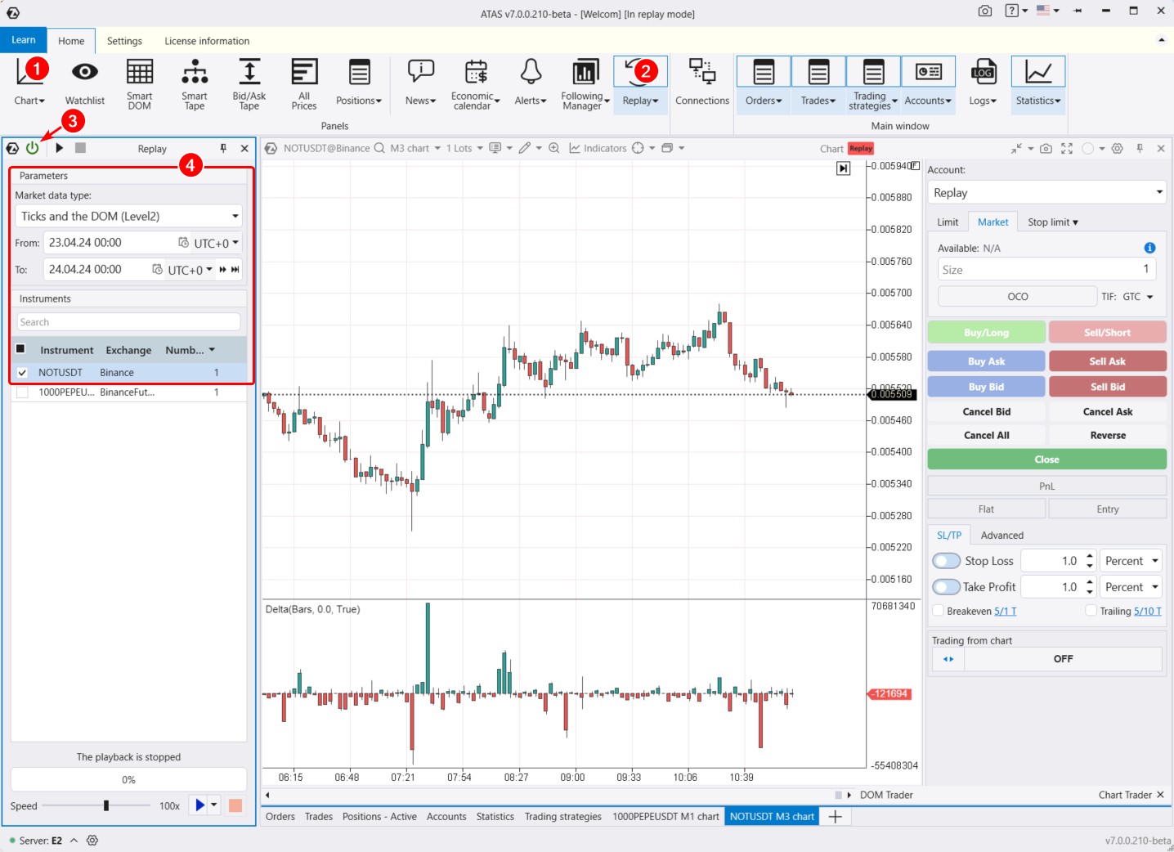The image size is (1174, 852).
Task: Enable the Stop Loss toggle
Action: (x=946, y=560)
